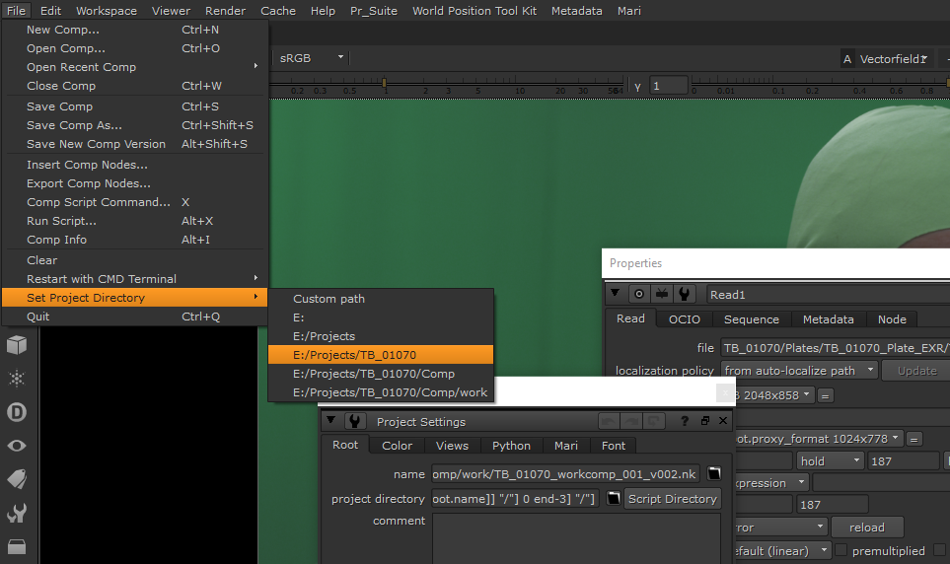The image size is (950, 564).
Task: Collapse the Read1 node properties triangle
Action: point(616,294)
